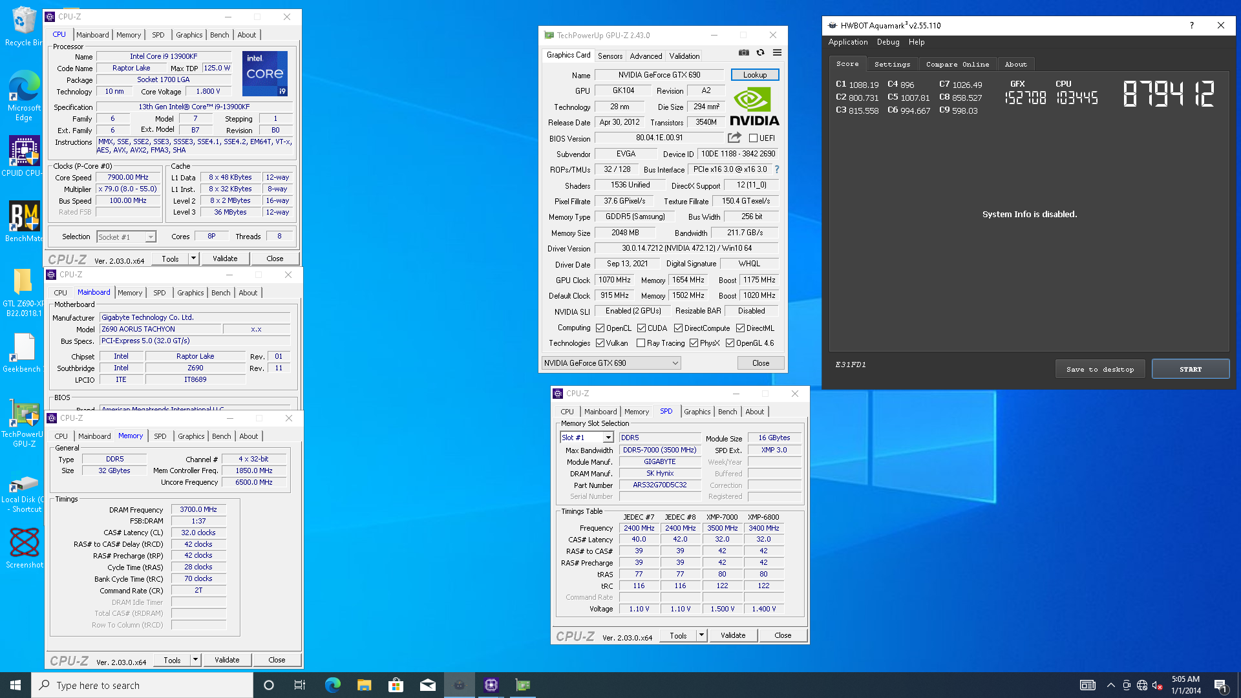The image size is (1241, 698).
Task: Expand Tools dropdown arrow in CPU-Z SPD window
Action: 701,635
